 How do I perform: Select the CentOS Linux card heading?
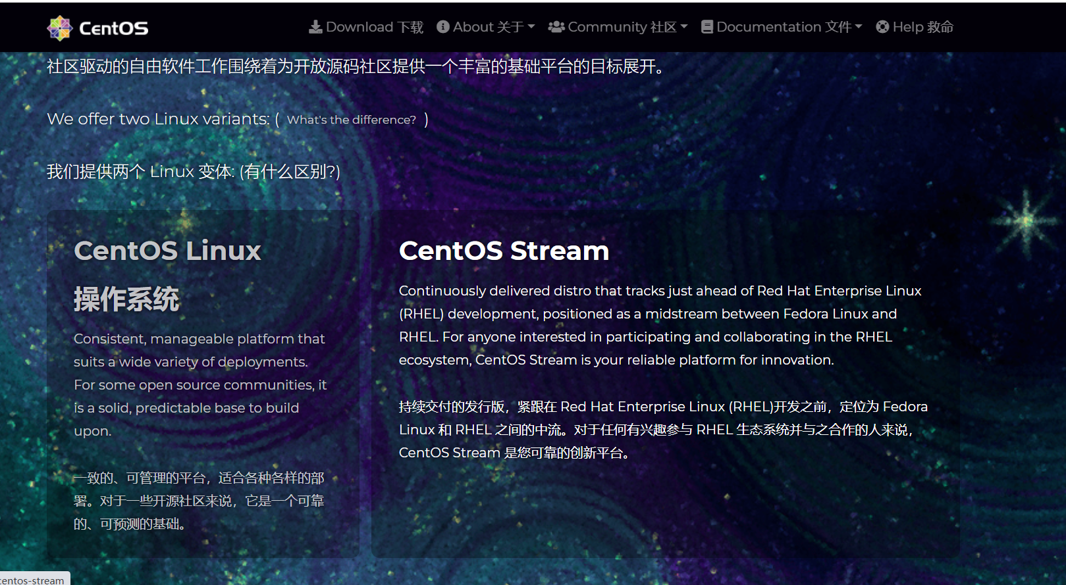tap(167, 251)
